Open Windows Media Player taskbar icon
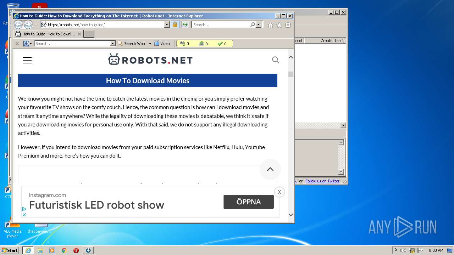 coord(52,250)
